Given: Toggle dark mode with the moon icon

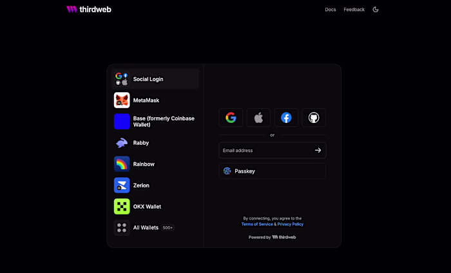Looking at the screenshot, I should coord(376,10).
